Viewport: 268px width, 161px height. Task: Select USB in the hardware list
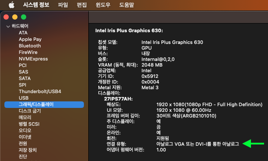(x=24, y=98)
